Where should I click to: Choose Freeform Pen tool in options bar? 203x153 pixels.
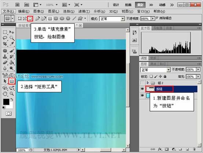click(x=44, y=18)
